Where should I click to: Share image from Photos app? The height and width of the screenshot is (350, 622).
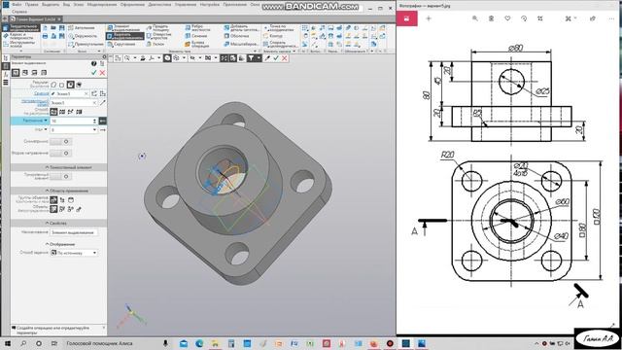(593, 18)
